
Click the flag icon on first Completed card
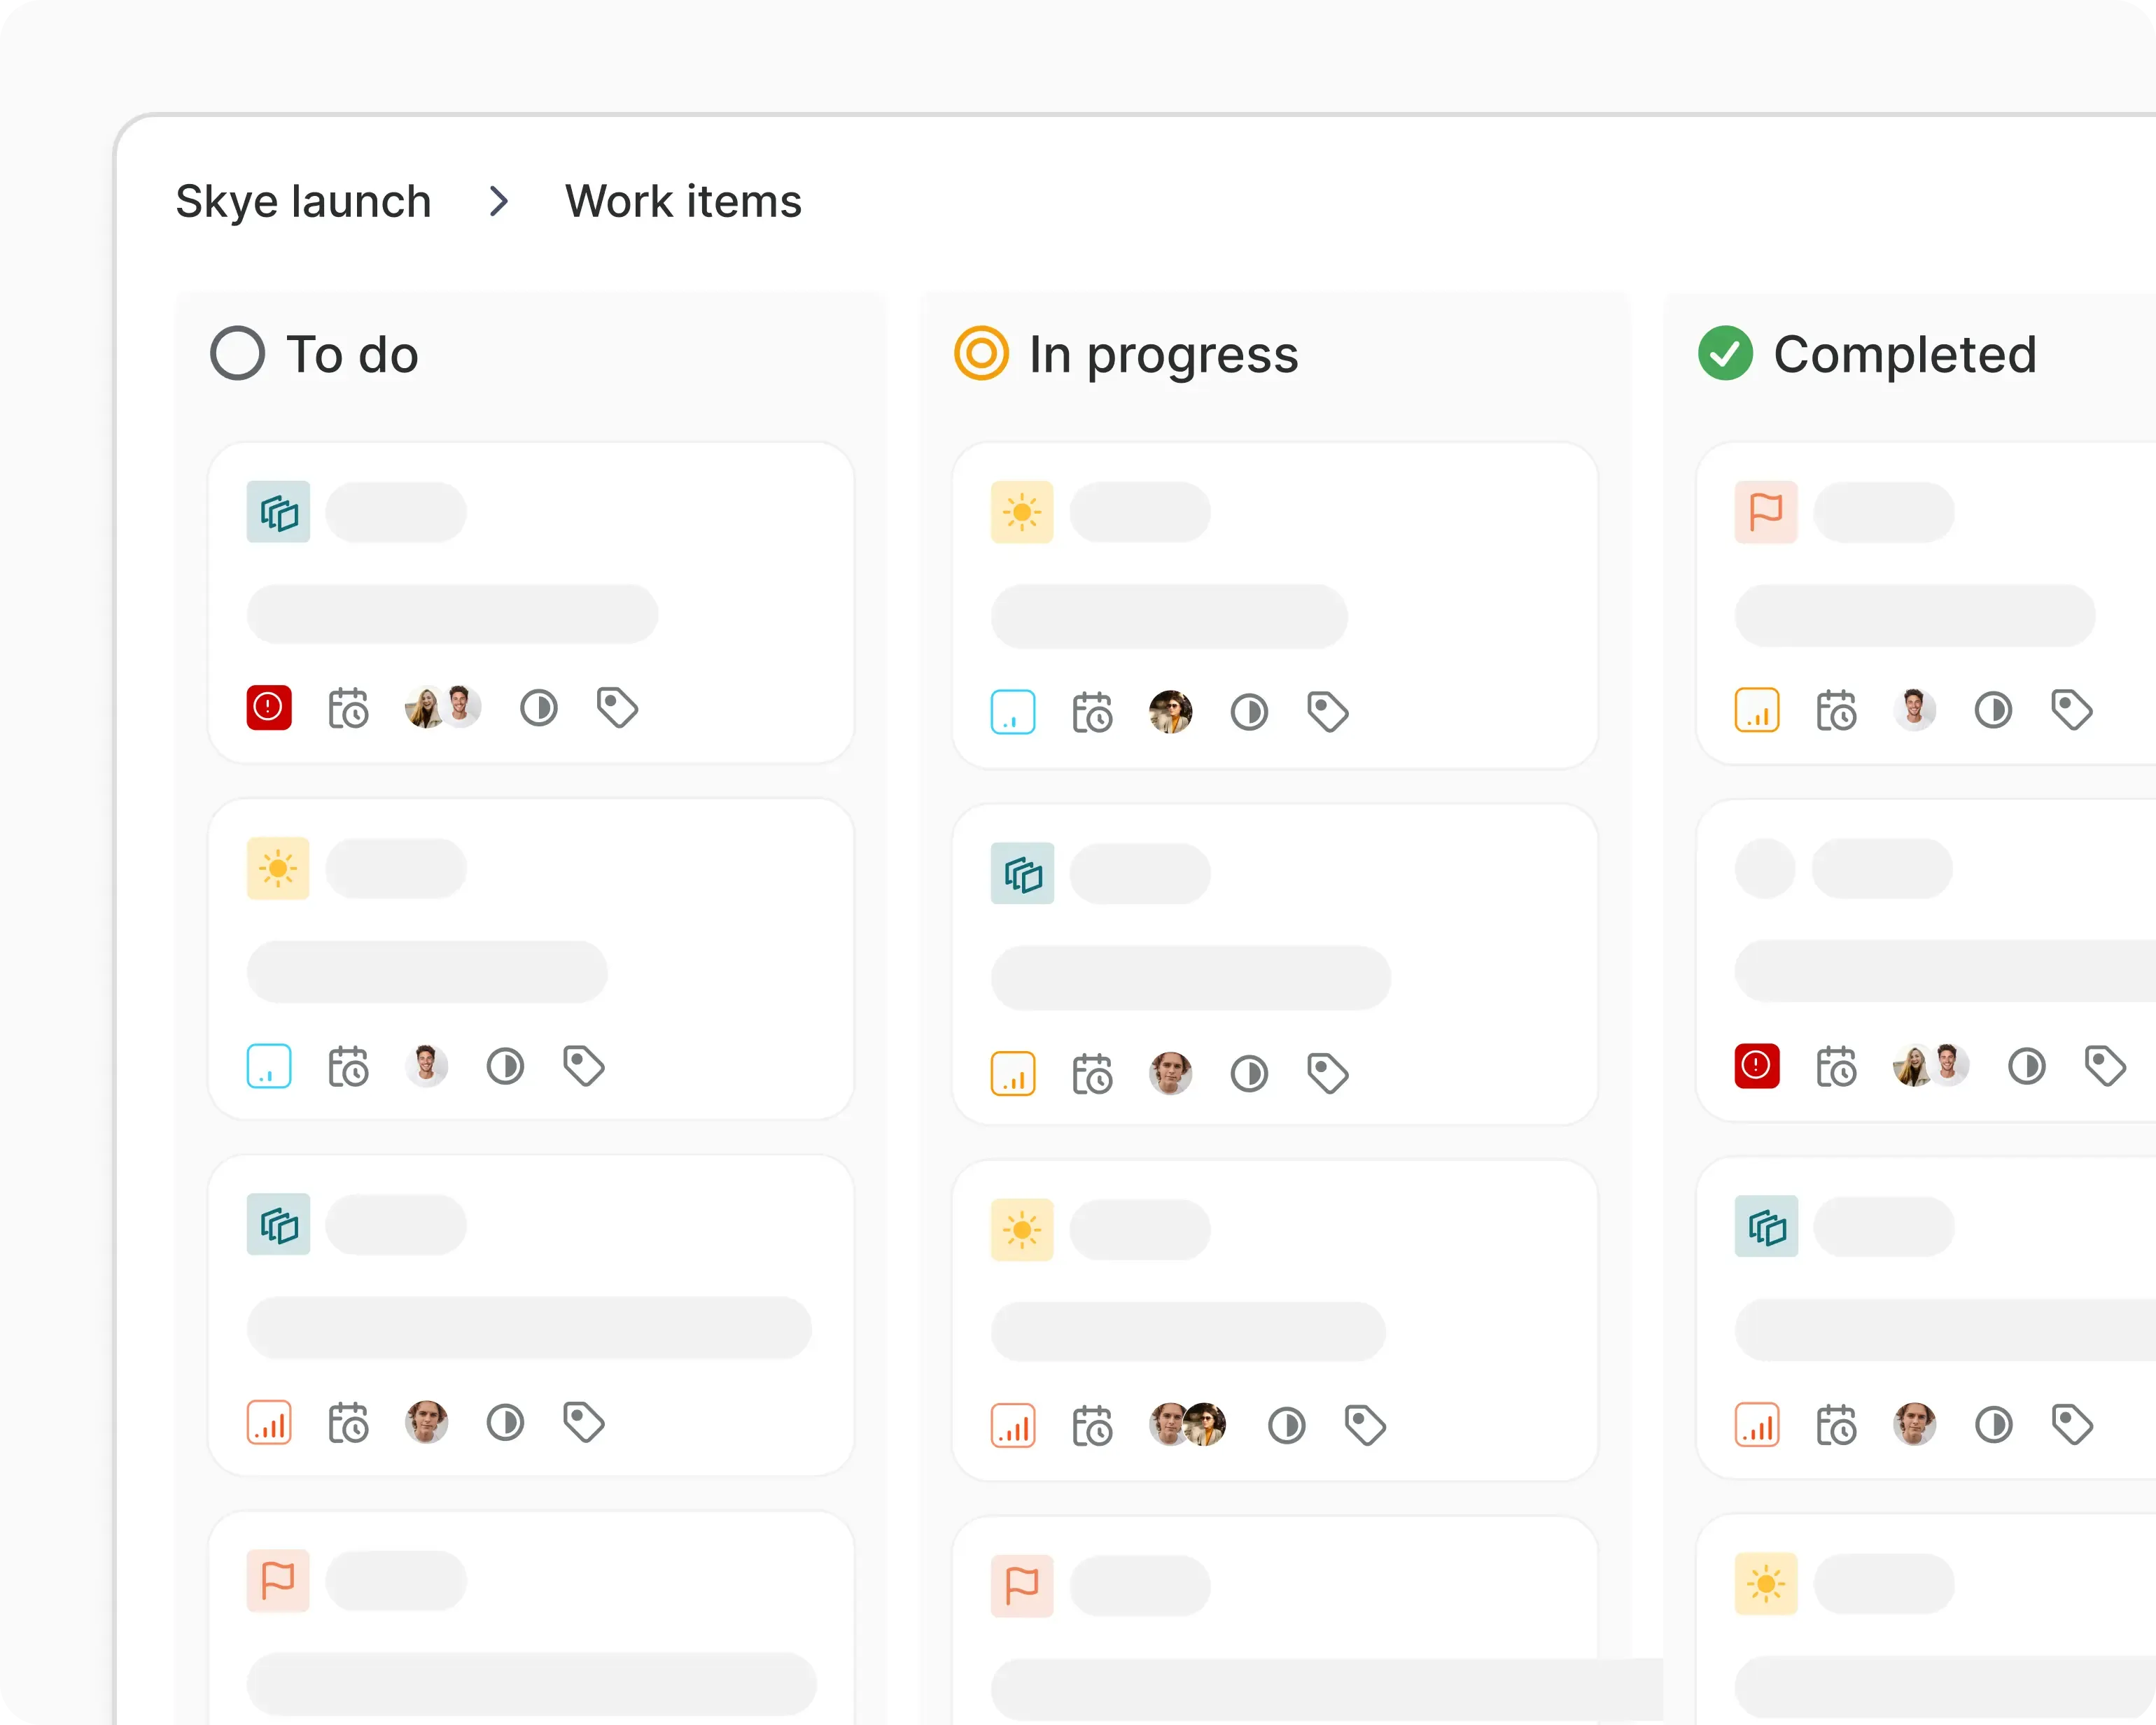[1766, 512]
